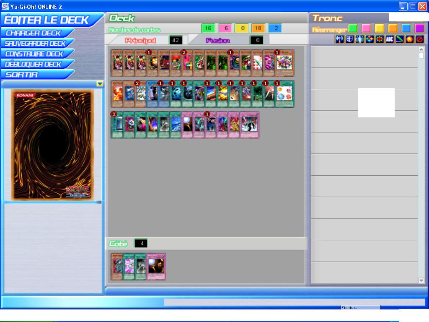Click the green pencil icon in Tronc
The height and width of the screenshot is (322, 429).
point(399,39)
